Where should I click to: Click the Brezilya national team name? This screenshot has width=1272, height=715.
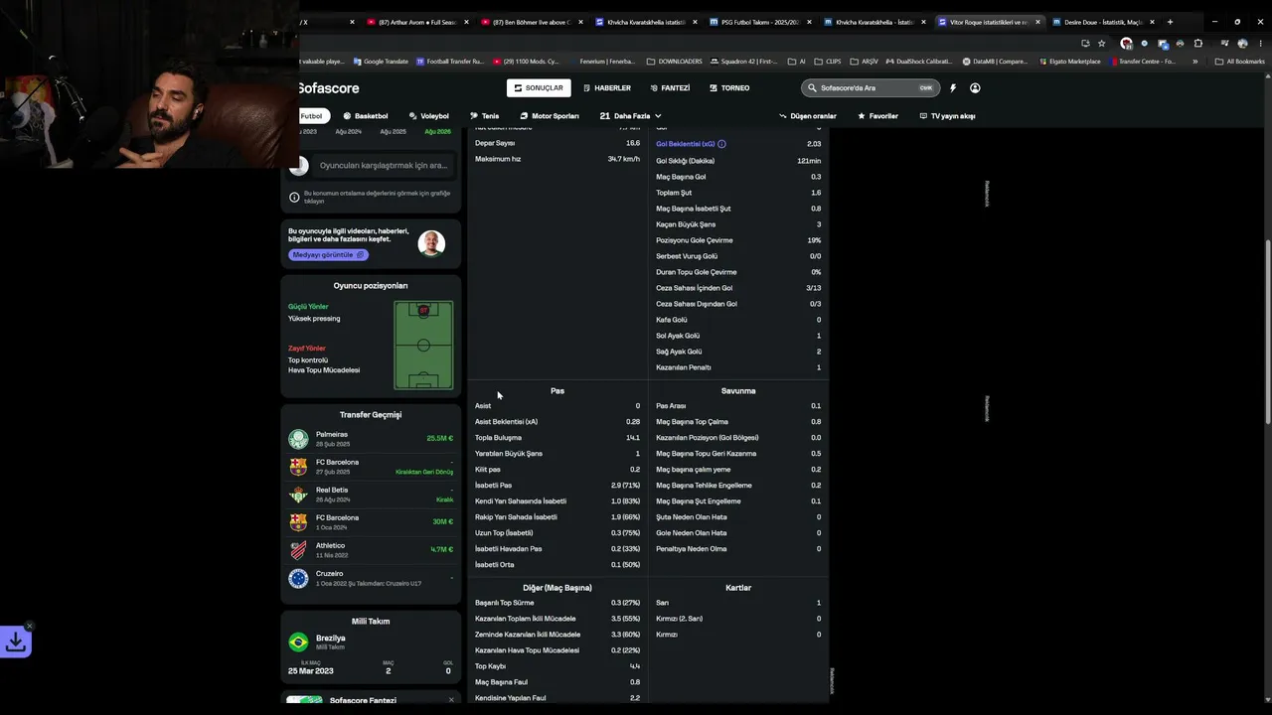coord(331,639)
